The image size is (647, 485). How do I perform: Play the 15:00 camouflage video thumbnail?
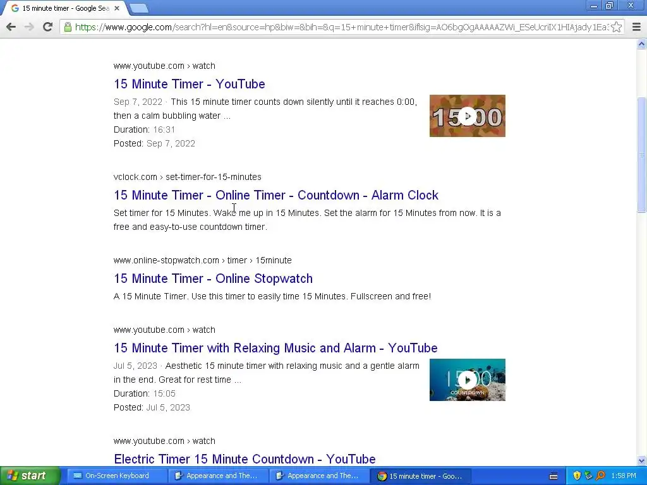pos(467,116)
